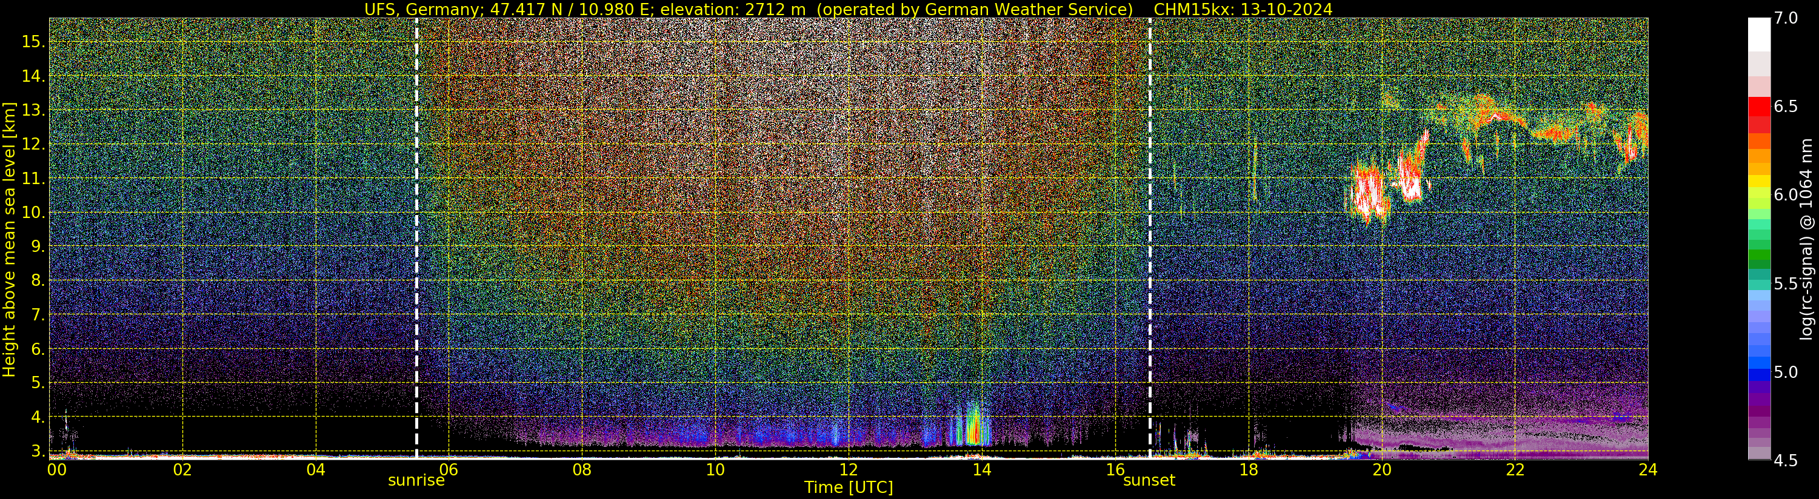Click the colorbar value '6.0'
This screenshot has height=499, width=1819.
point(1786,195)
